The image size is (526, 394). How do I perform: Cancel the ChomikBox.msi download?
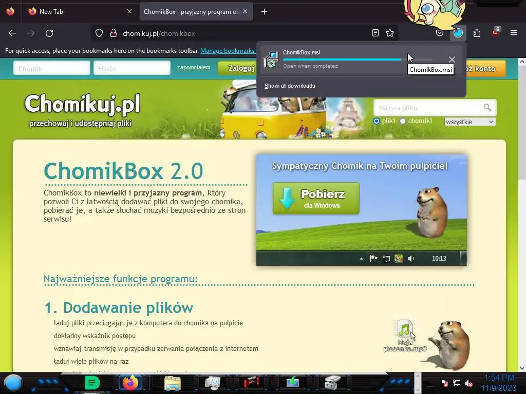point(452,60)
